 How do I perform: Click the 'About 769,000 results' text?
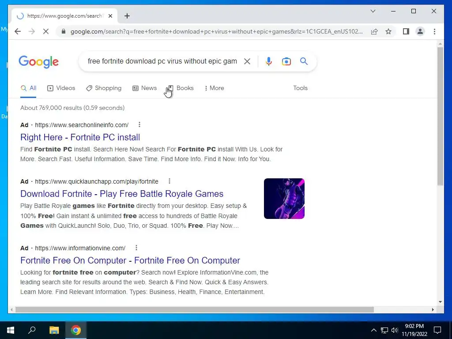click(72, 108)
